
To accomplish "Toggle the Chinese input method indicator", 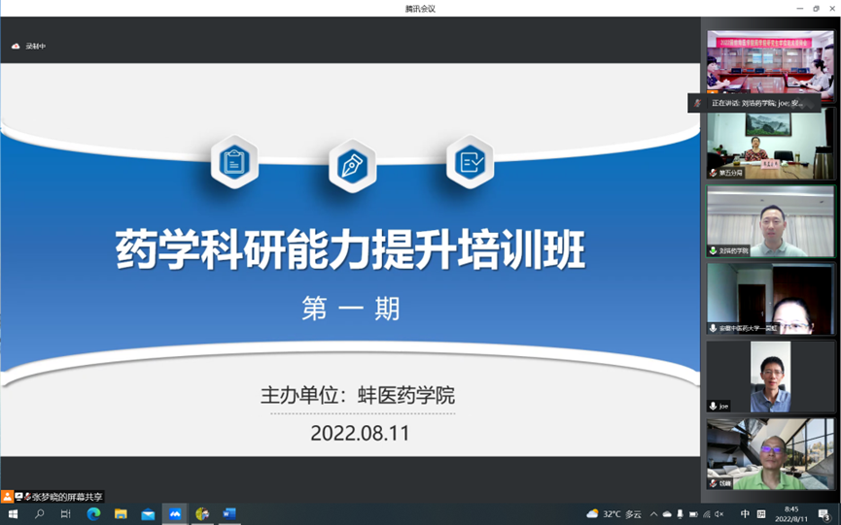I will click(x=746, y=513).
